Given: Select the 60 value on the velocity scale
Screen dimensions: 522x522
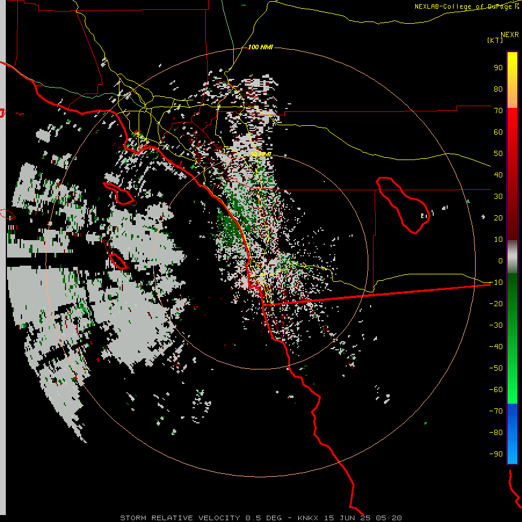Looking at the screenshot, I should click(x=498, y=132).
